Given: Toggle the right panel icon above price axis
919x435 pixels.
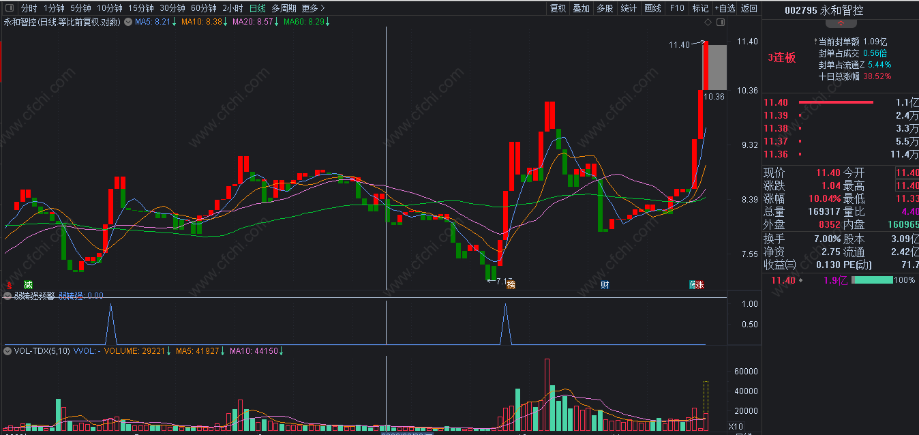Looking at the screenshot, I should pos(720,22).
